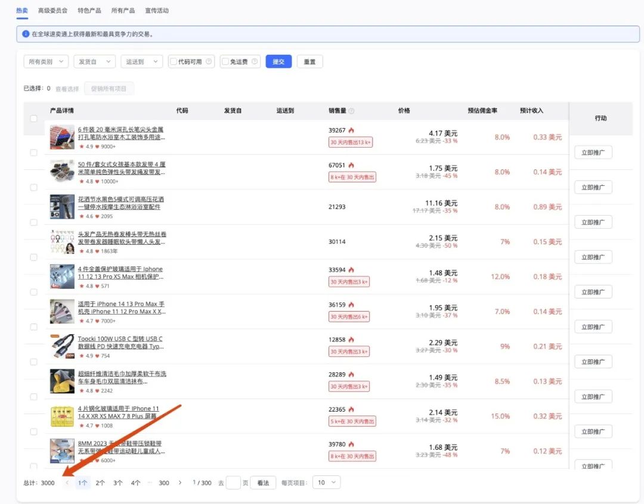Open the 高级委员会 tab
Viewport: 644px width, 504px height.
[52, 11]
